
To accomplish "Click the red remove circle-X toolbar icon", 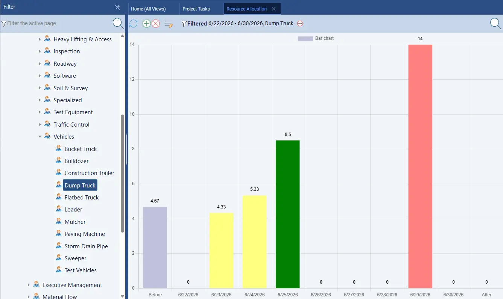I will (156, 24).
